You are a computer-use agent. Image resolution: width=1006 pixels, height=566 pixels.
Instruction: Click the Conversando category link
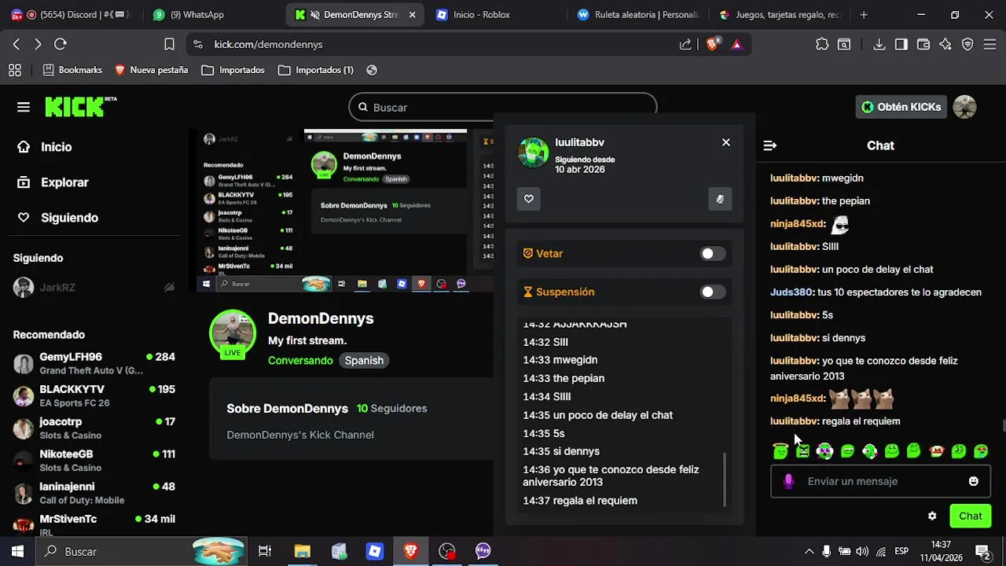[300, 360]
